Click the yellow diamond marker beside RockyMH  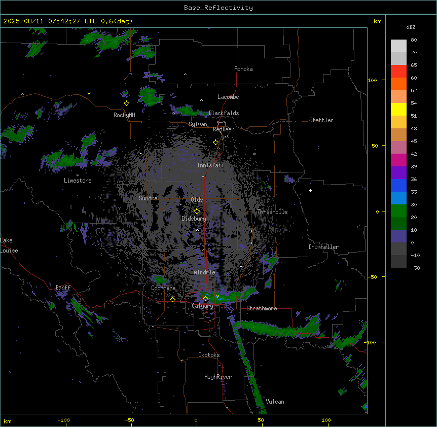126,103
